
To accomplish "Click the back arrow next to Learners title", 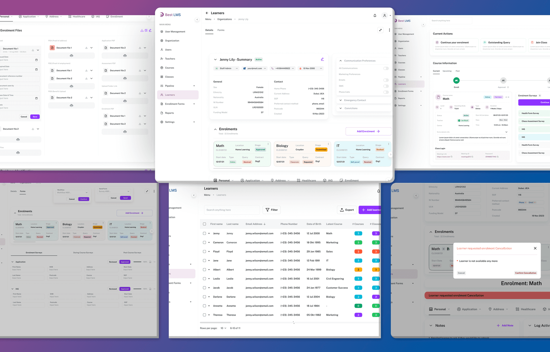I will click(x=207, y=13).
